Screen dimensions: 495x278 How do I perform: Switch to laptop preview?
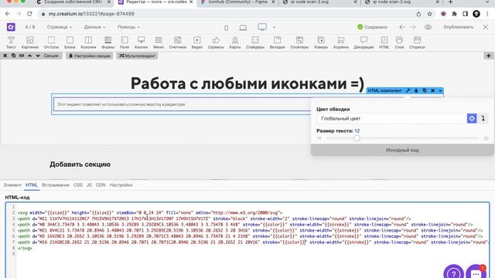point(243,28)
